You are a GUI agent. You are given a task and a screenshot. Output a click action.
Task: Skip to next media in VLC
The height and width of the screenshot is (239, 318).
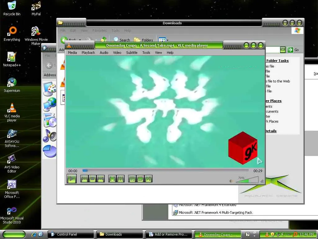(x=101, y=179)
